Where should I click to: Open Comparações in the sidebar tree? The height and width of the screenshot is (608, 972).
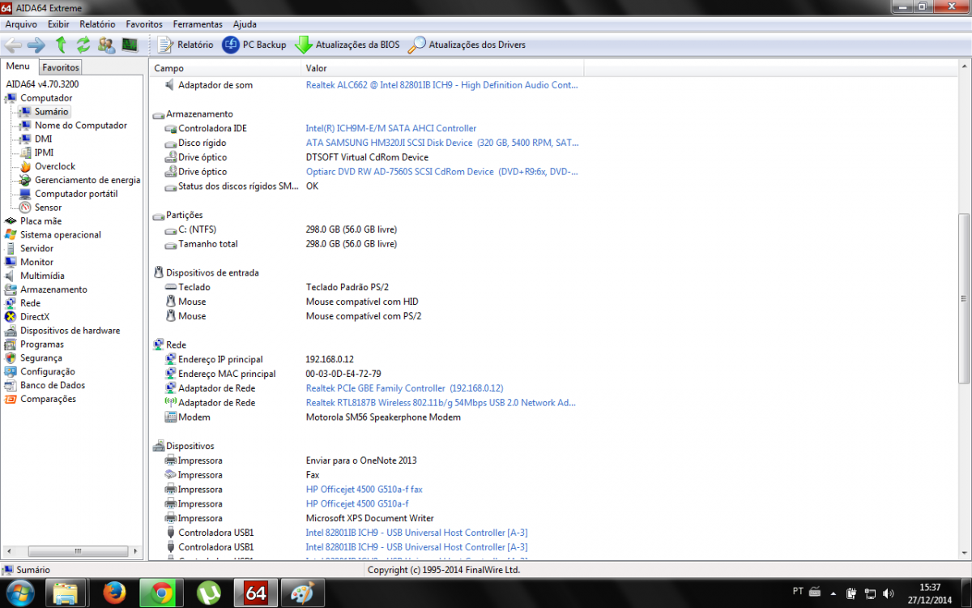point(48,399)
